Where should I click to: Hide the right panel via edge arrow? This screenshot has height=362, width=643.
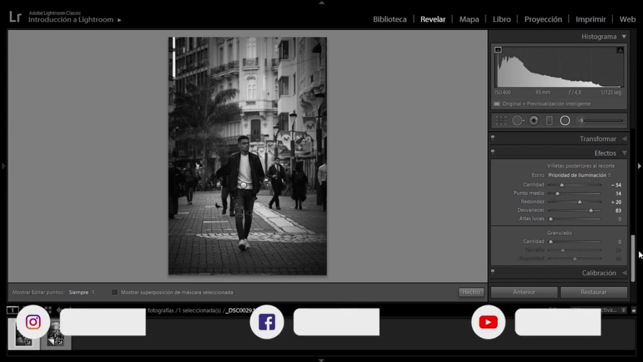[x=639, y=165]
